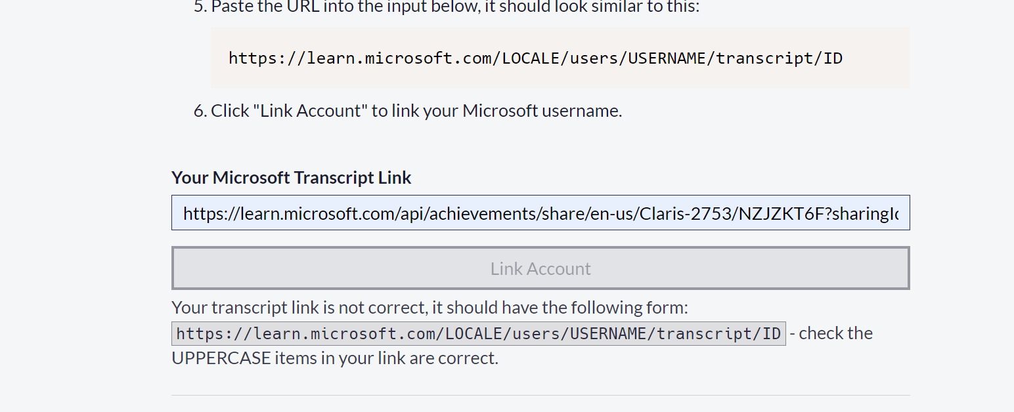The width and height of the screenshot is (1014, 412).
Task: Click the inline code URL in the error message
Action: (478, 333)
